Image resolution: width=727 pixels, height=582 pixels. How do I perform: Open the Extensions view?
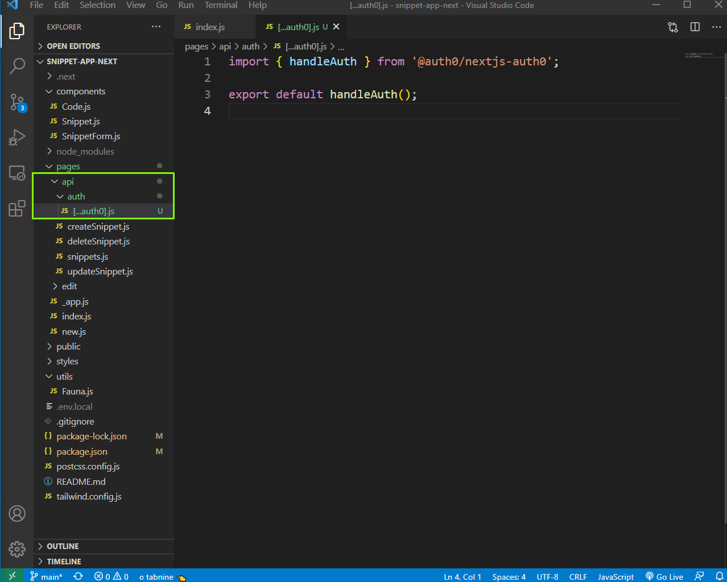point(17,208)
